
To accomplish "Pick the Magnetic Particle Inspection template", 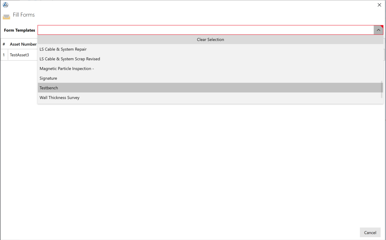I will (x=67, y=69).
